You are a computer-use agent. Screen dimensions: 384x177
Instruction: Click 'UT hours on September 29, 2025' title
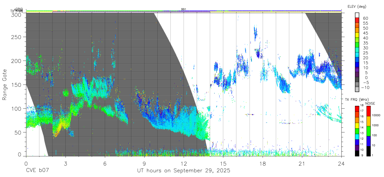click(x=184, y=171)
